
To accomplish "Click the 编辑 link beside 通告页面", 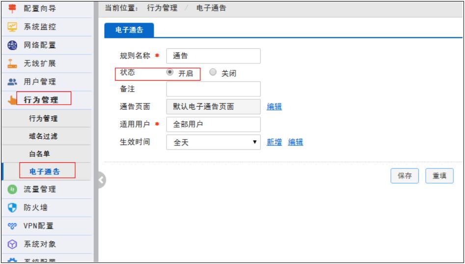I will tap(274, 107).
